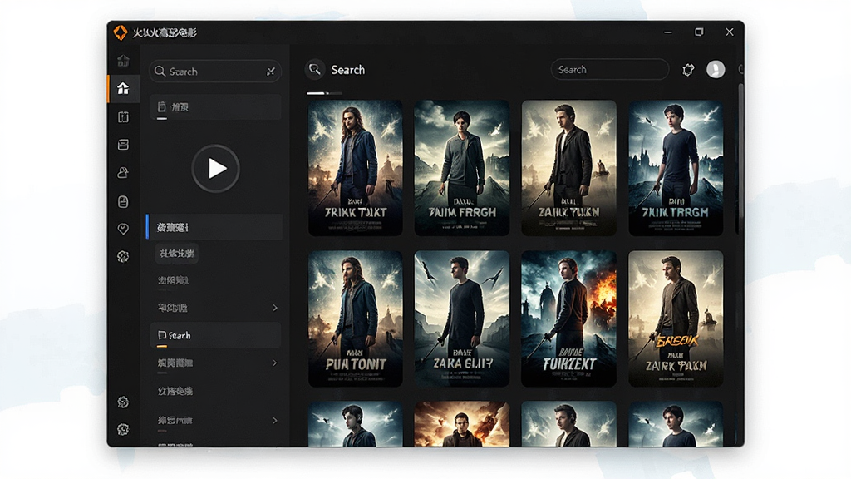Expand the chevron on the lowest sidebar row
The width and height of the screenshot is (851, 479).
click(274, 420)
